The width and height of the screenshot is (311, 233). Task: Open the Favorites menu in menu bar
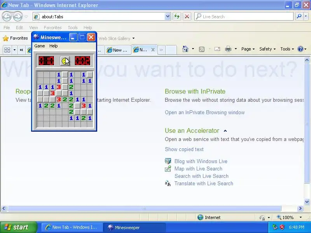[53, 28]
